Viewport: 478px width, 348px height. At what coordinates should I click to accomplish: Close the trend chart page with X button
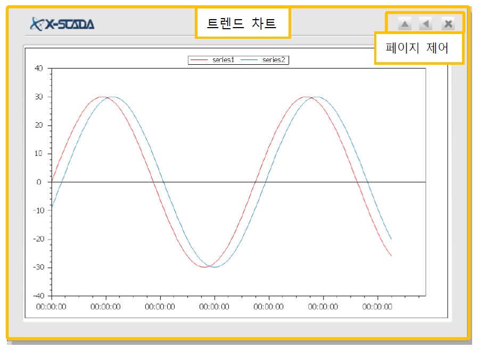coord(448,24)
